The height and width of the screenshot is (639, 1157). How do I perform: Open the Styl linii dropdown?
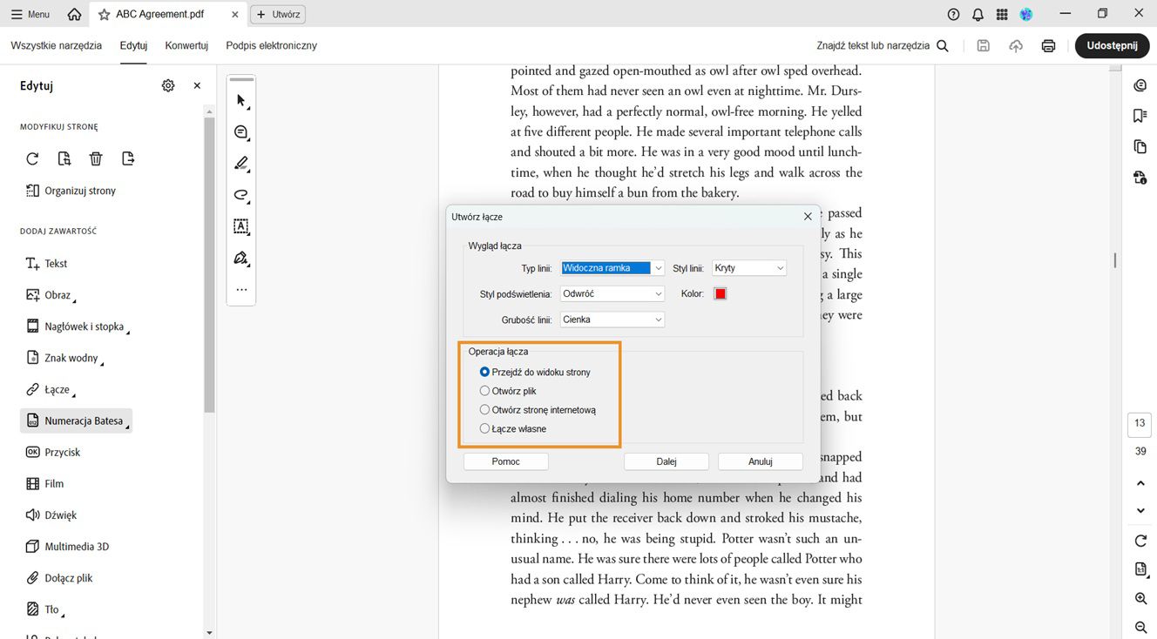click(x=749, y=268)
